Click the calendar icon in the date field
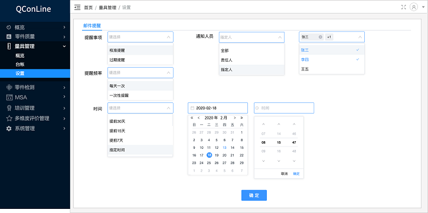This screenshot has width=428, height=213. pos(192,108)
